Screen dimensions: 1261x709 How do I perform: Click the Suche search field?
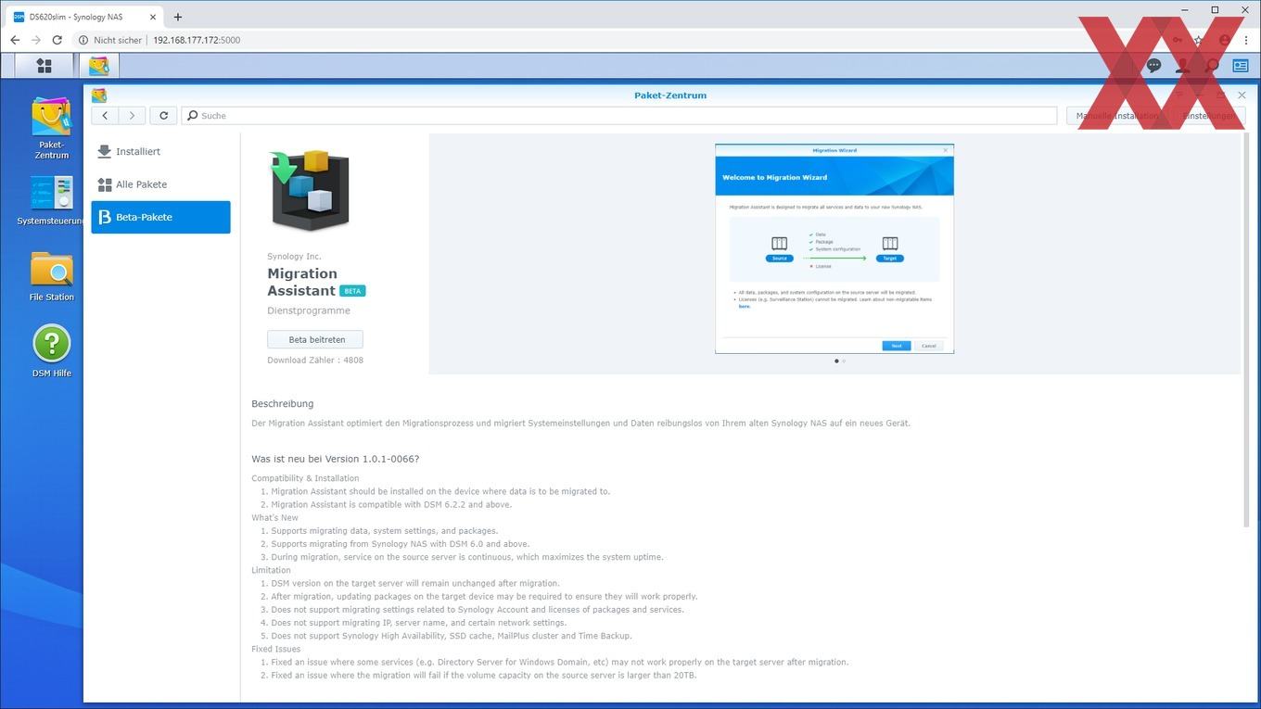pyautogui.click(x=618, y=116)
